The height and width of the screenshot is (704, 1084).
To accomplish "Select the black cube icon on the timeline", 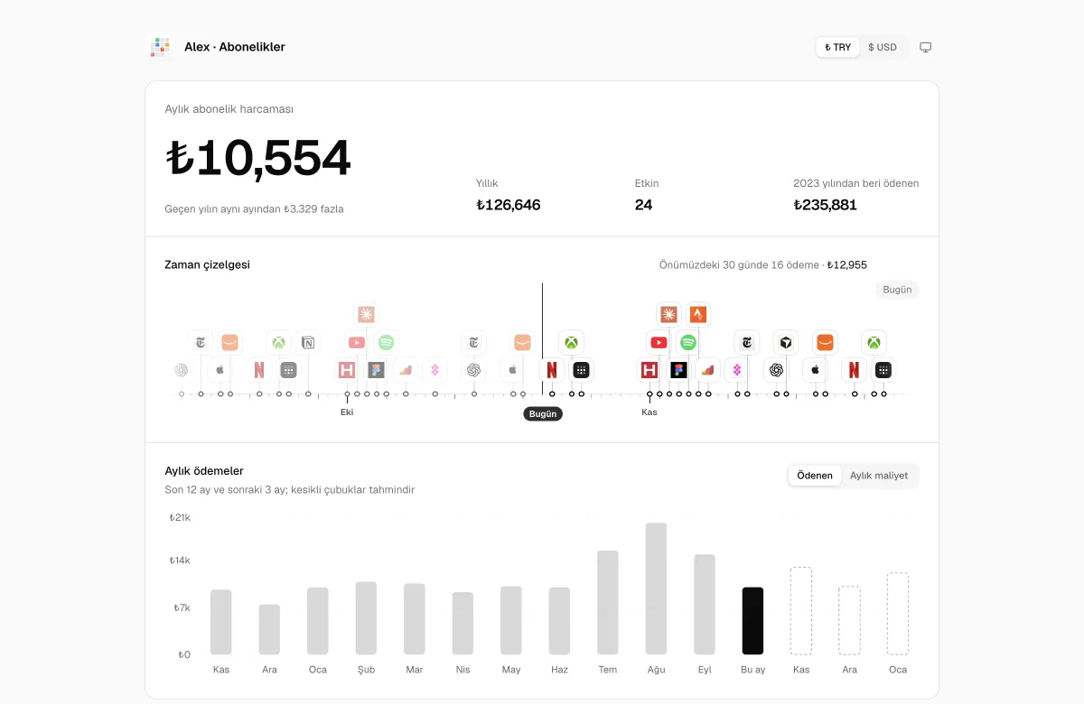I will [786, 343].
